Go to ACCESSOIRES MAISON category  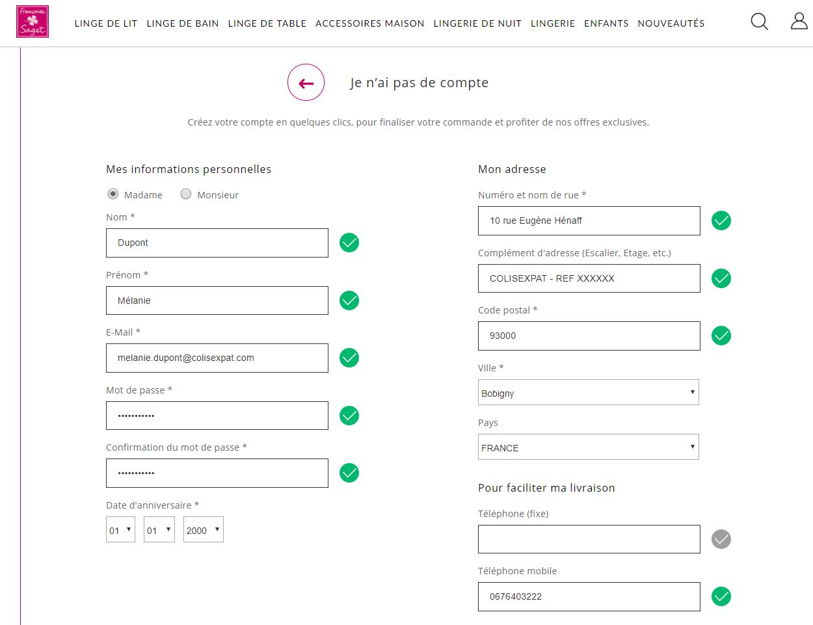click(x=370, y=23)
